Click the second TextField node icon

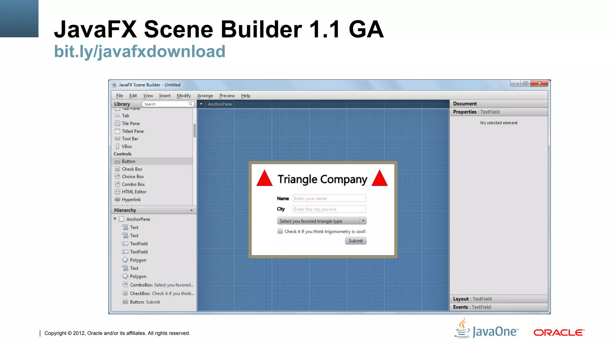click(125, 252)
